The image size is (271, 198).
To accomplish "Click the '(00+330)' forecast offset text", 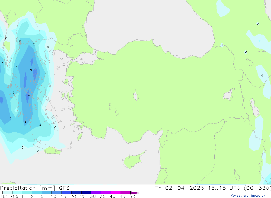I will 257,188.
